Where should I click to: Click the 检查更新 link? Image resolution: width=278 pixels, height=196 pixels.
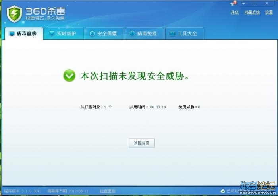108,191
